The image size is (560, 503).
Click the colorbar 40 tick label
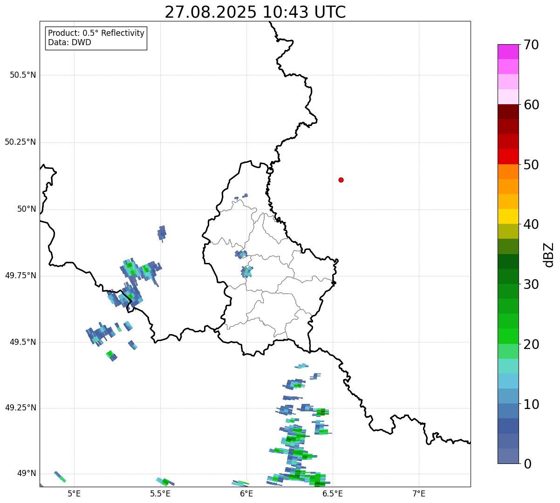531,224
